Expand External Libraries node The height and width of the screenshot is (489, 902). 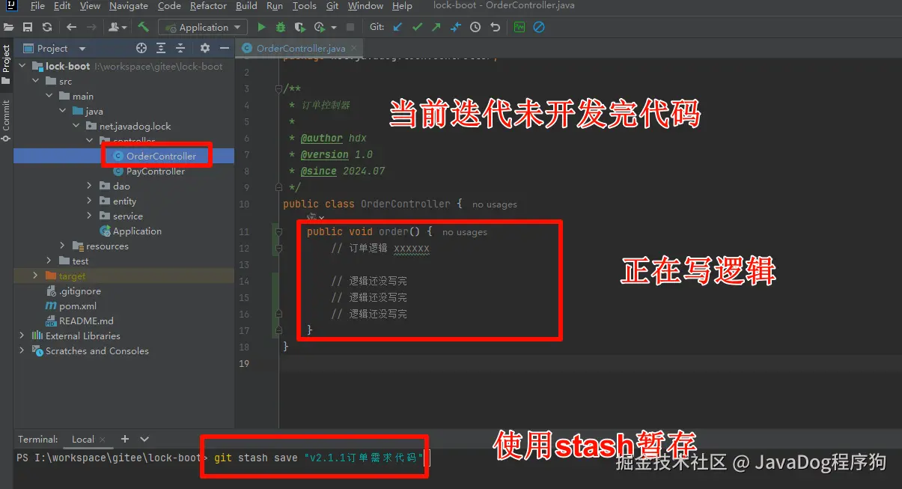coord(22,335)
